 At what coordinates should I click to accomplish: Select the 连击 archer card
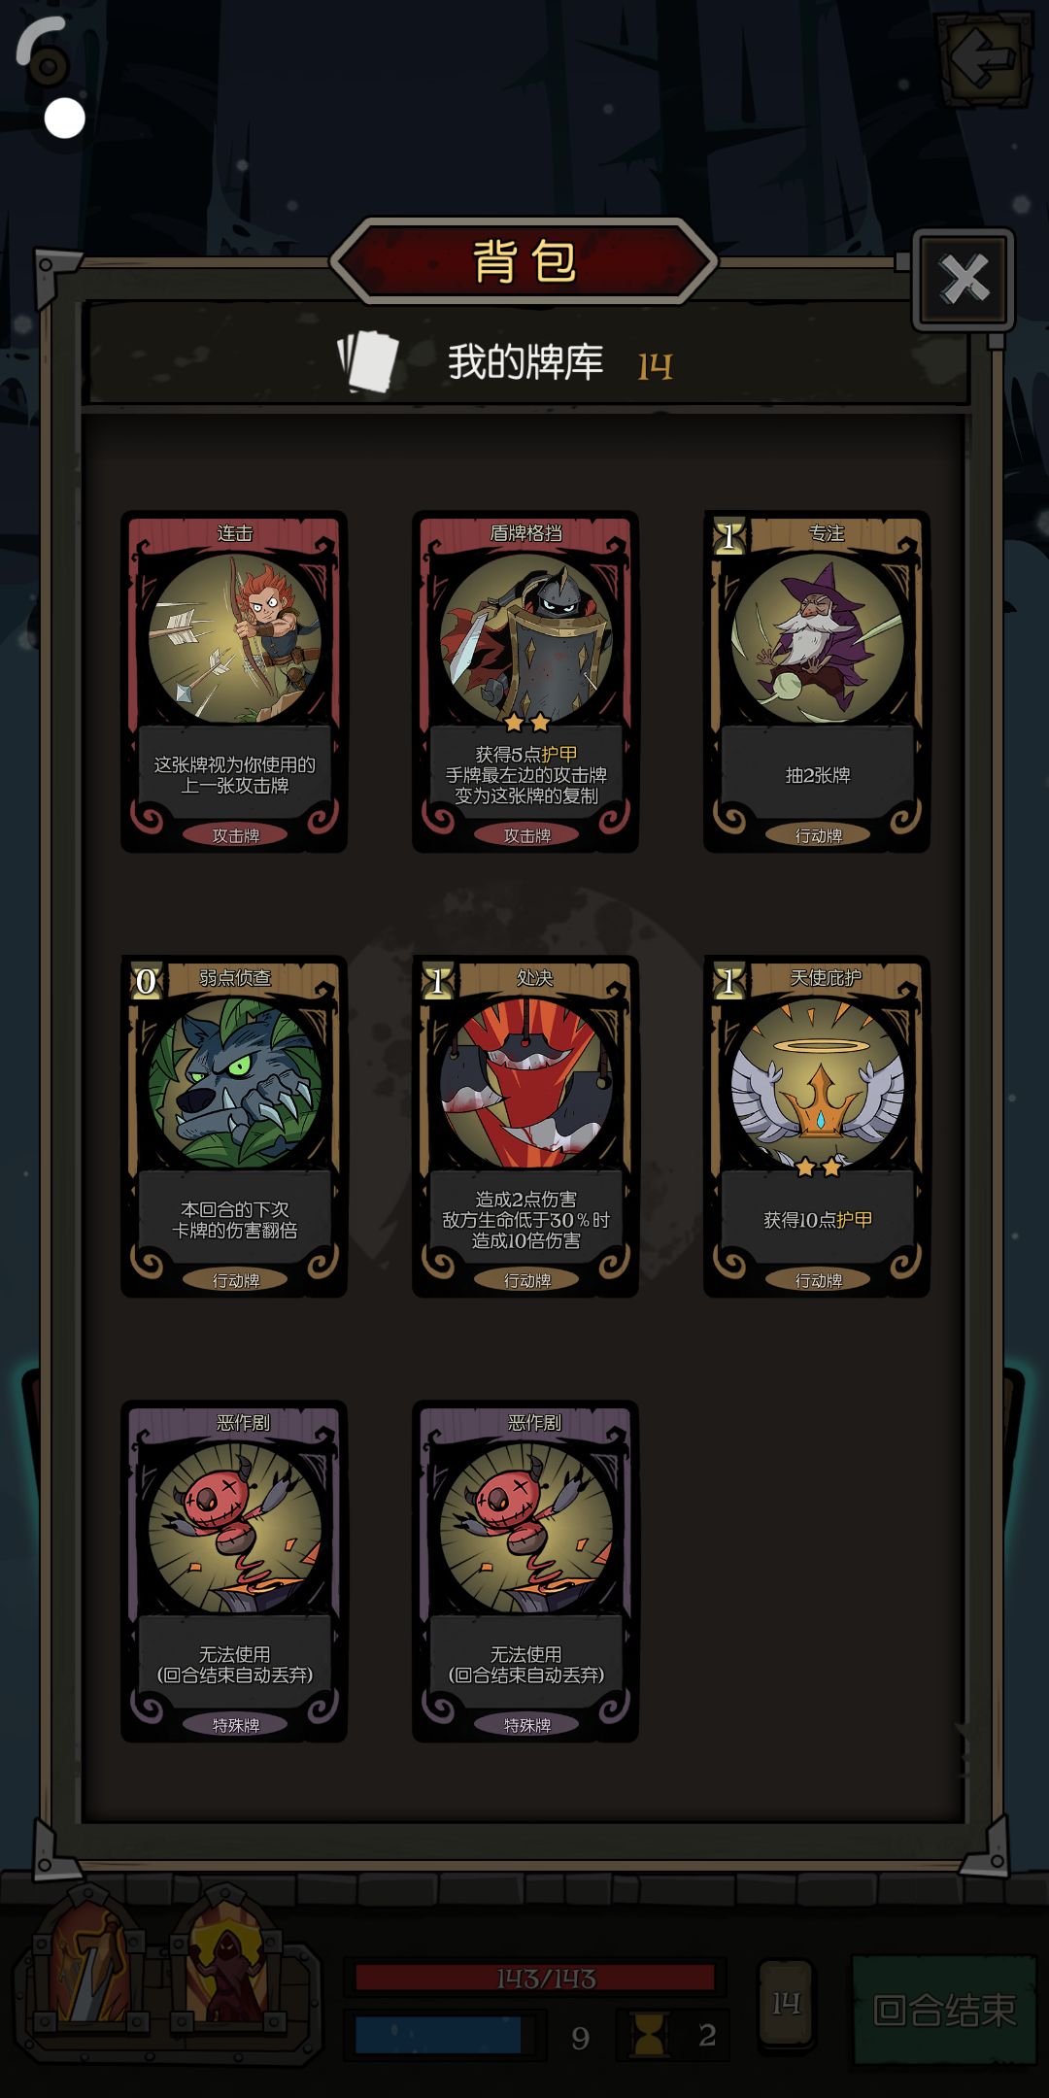point(234,682)
